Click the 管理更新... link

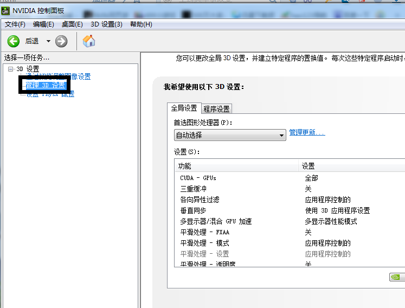[x=307, y=132]
